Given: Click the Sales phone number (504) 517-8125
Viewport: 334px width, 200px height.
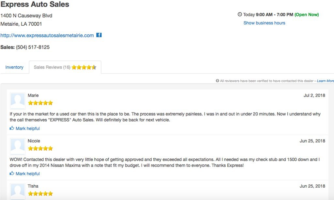Looking at the screenshot, I should (33, 47).
